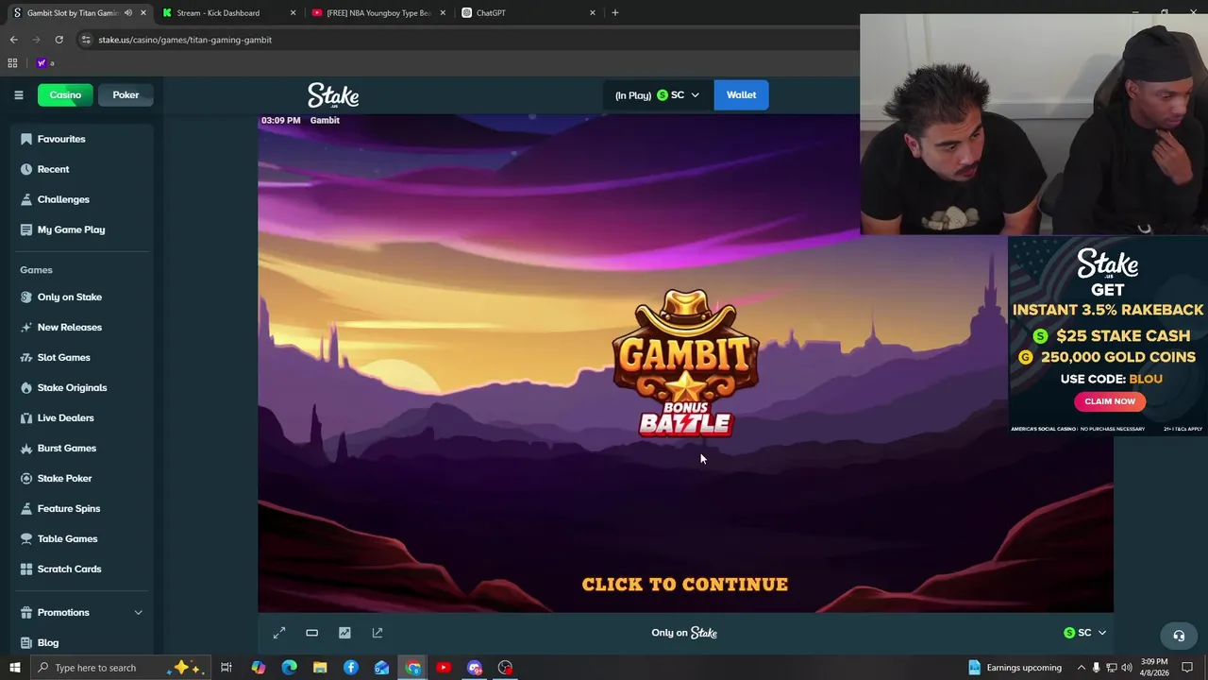
Task: Click the Stake logo in header
Action: pos(333,95)
